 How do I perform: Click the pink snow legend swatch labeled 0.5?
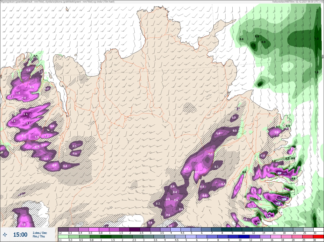pyautogui.click(x=94, y=229)
